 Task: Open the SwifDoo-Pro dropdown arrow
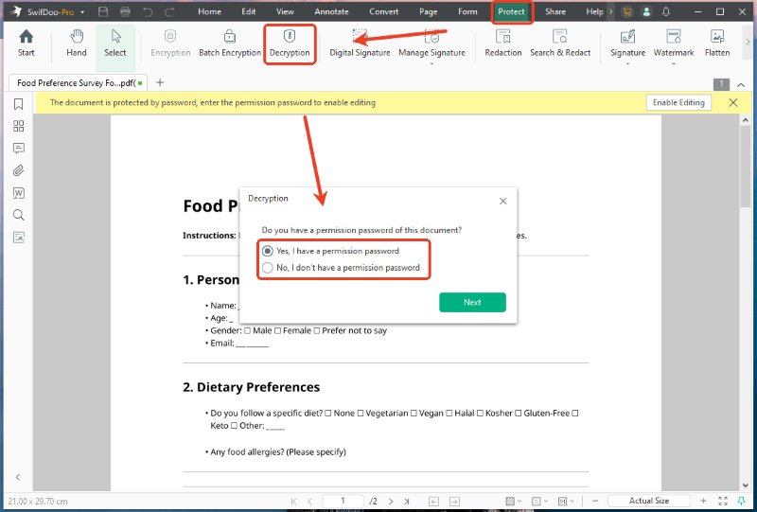tap(82, 12)
